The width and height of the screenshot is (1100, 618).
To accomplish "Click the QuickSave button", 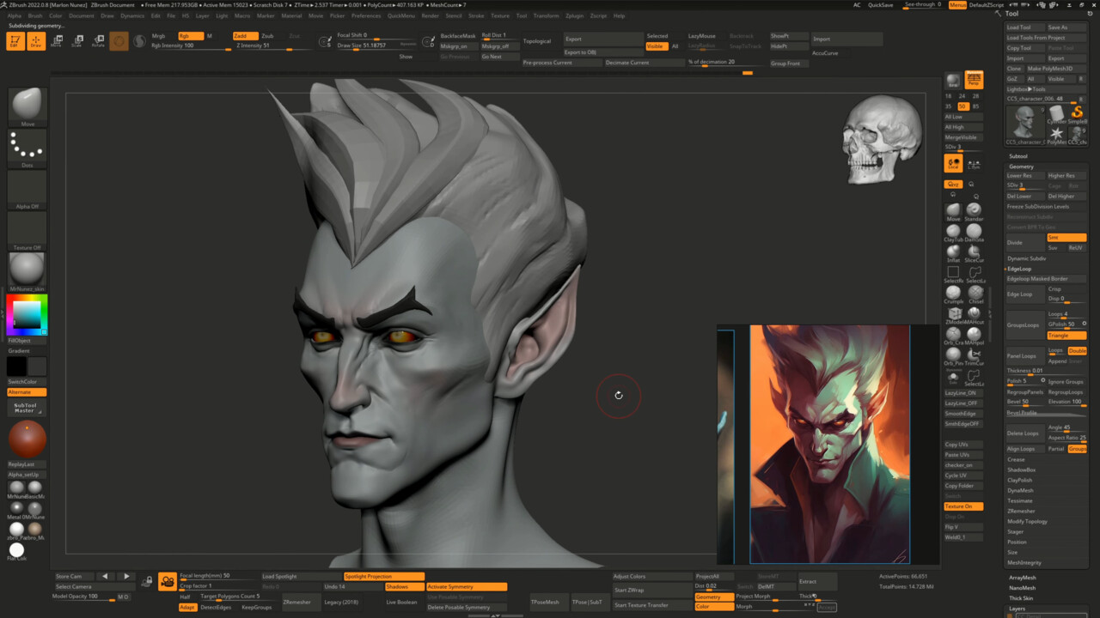I will pyautogui.click(x=880, y=5).
